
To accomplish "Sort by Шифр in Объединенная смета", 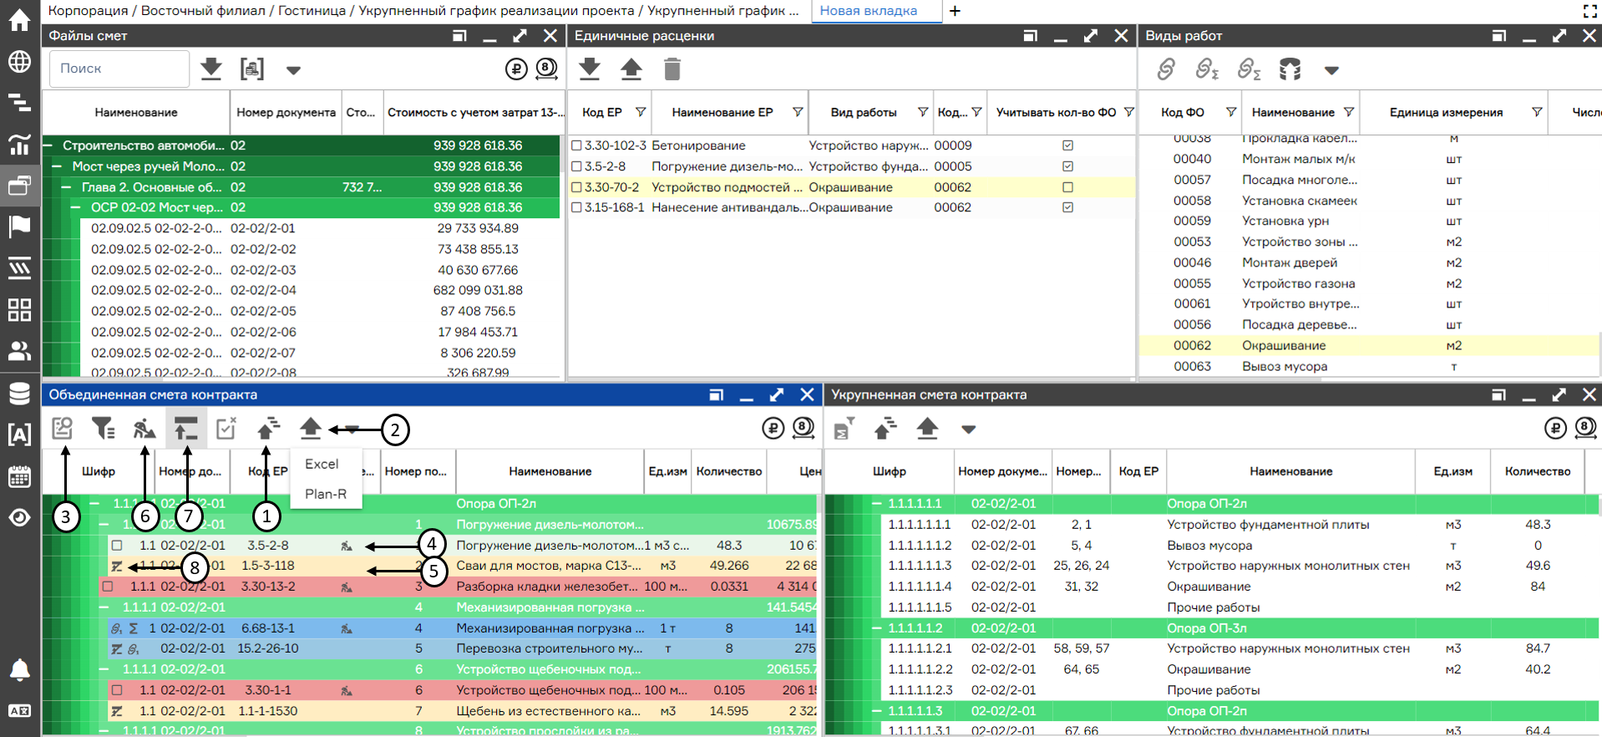I will [98, 471].
